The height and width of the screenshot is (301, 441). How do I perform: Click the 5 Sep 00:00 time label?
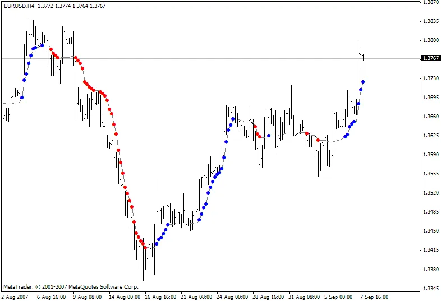point(338,297)
